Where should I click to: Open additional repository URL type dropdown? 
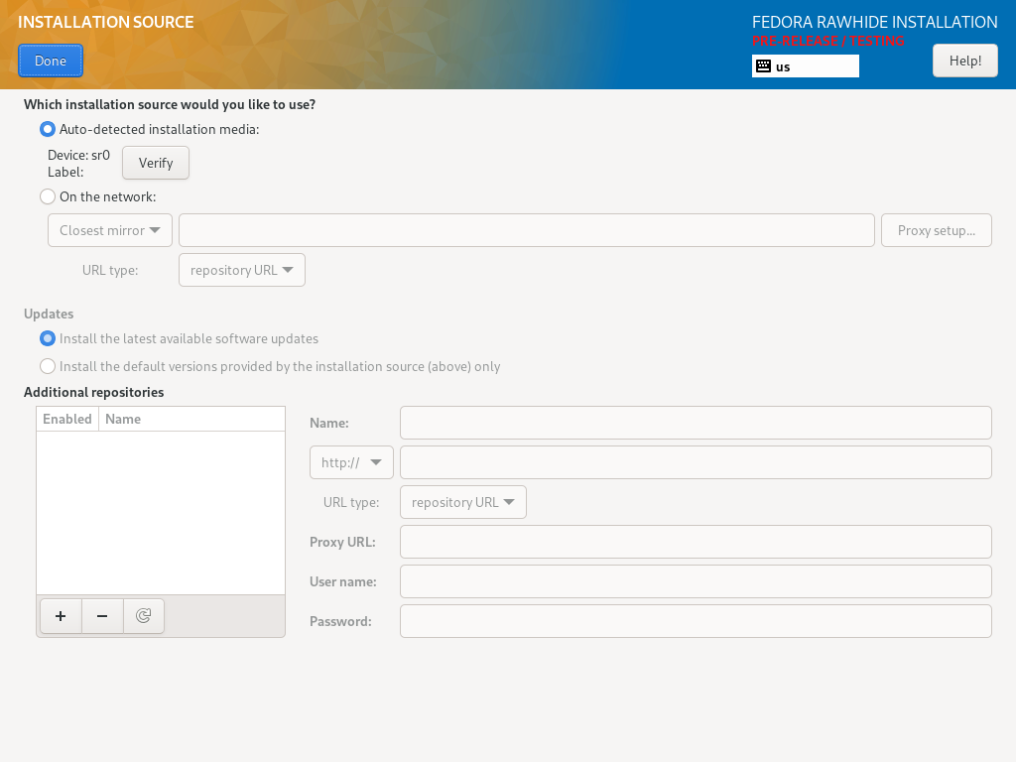[x=463, y=502]
